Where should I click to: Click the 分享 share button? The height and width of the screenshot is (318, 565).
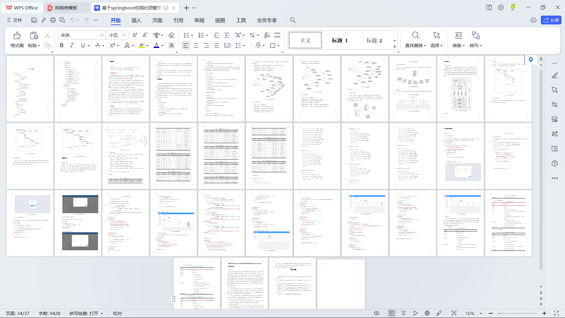tap(551, 20)
